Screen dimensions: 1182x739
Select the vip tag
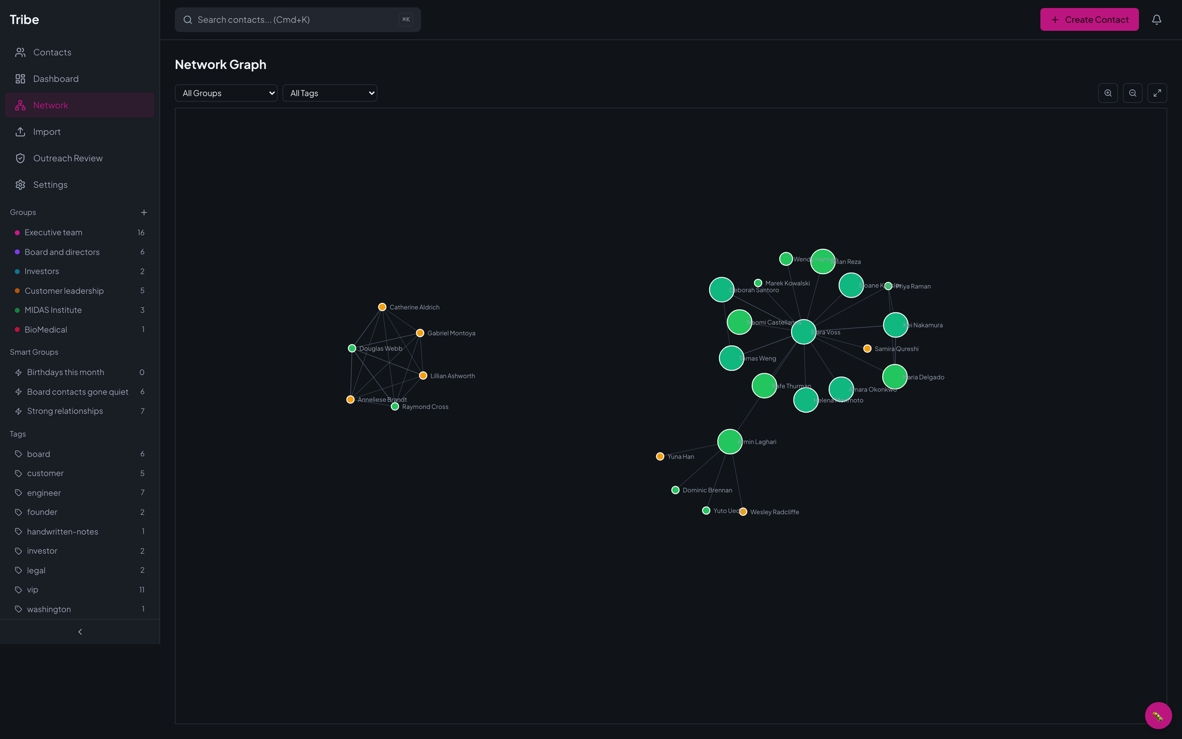pos(80,590)
